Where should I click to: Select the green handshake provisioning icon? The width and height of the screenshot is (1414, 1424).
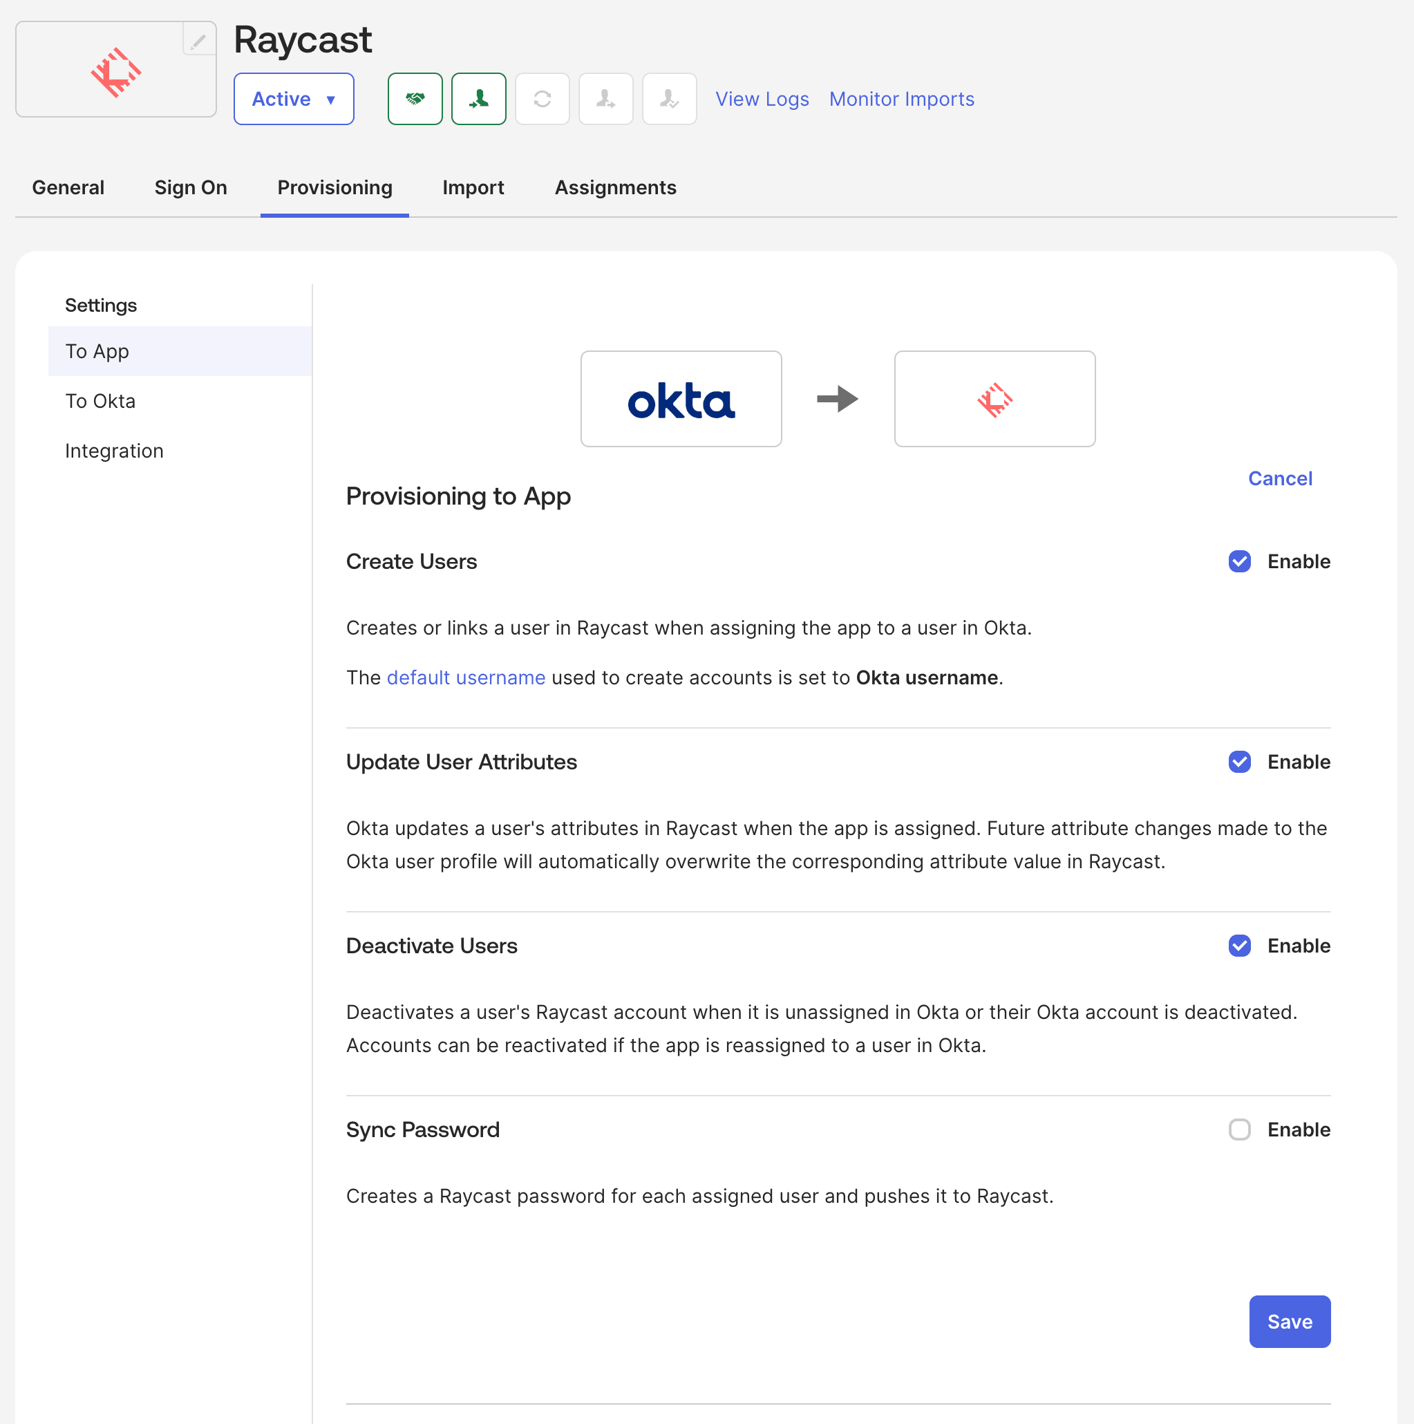(x=415, y=99)
